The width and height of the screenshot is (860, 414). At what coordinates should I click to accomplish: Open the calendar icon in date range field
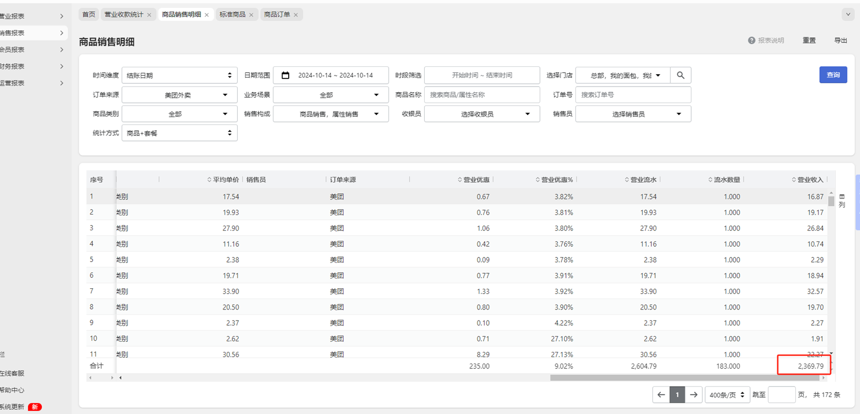coord(286,75)
